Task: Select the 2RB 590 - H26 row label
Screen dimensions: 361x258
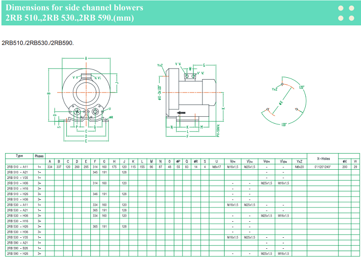Action: tap(18, 254)
